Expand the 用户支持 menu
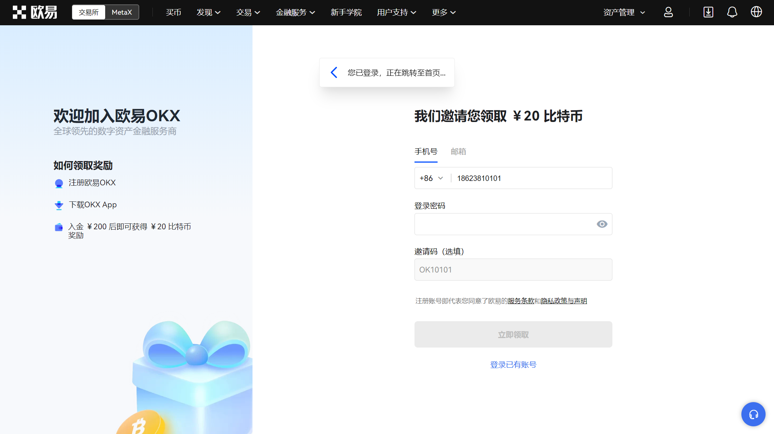This screenshot has width=774, height=434. coord(397,12)
